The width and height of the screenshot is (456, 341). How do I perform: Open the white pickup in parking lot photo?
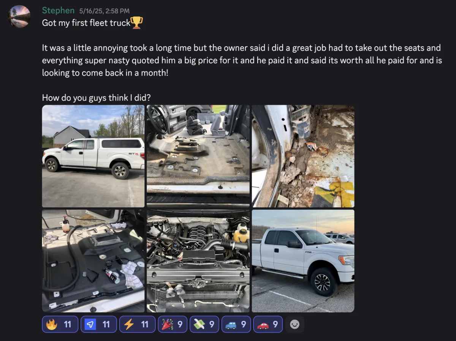(x=303, y=261)
